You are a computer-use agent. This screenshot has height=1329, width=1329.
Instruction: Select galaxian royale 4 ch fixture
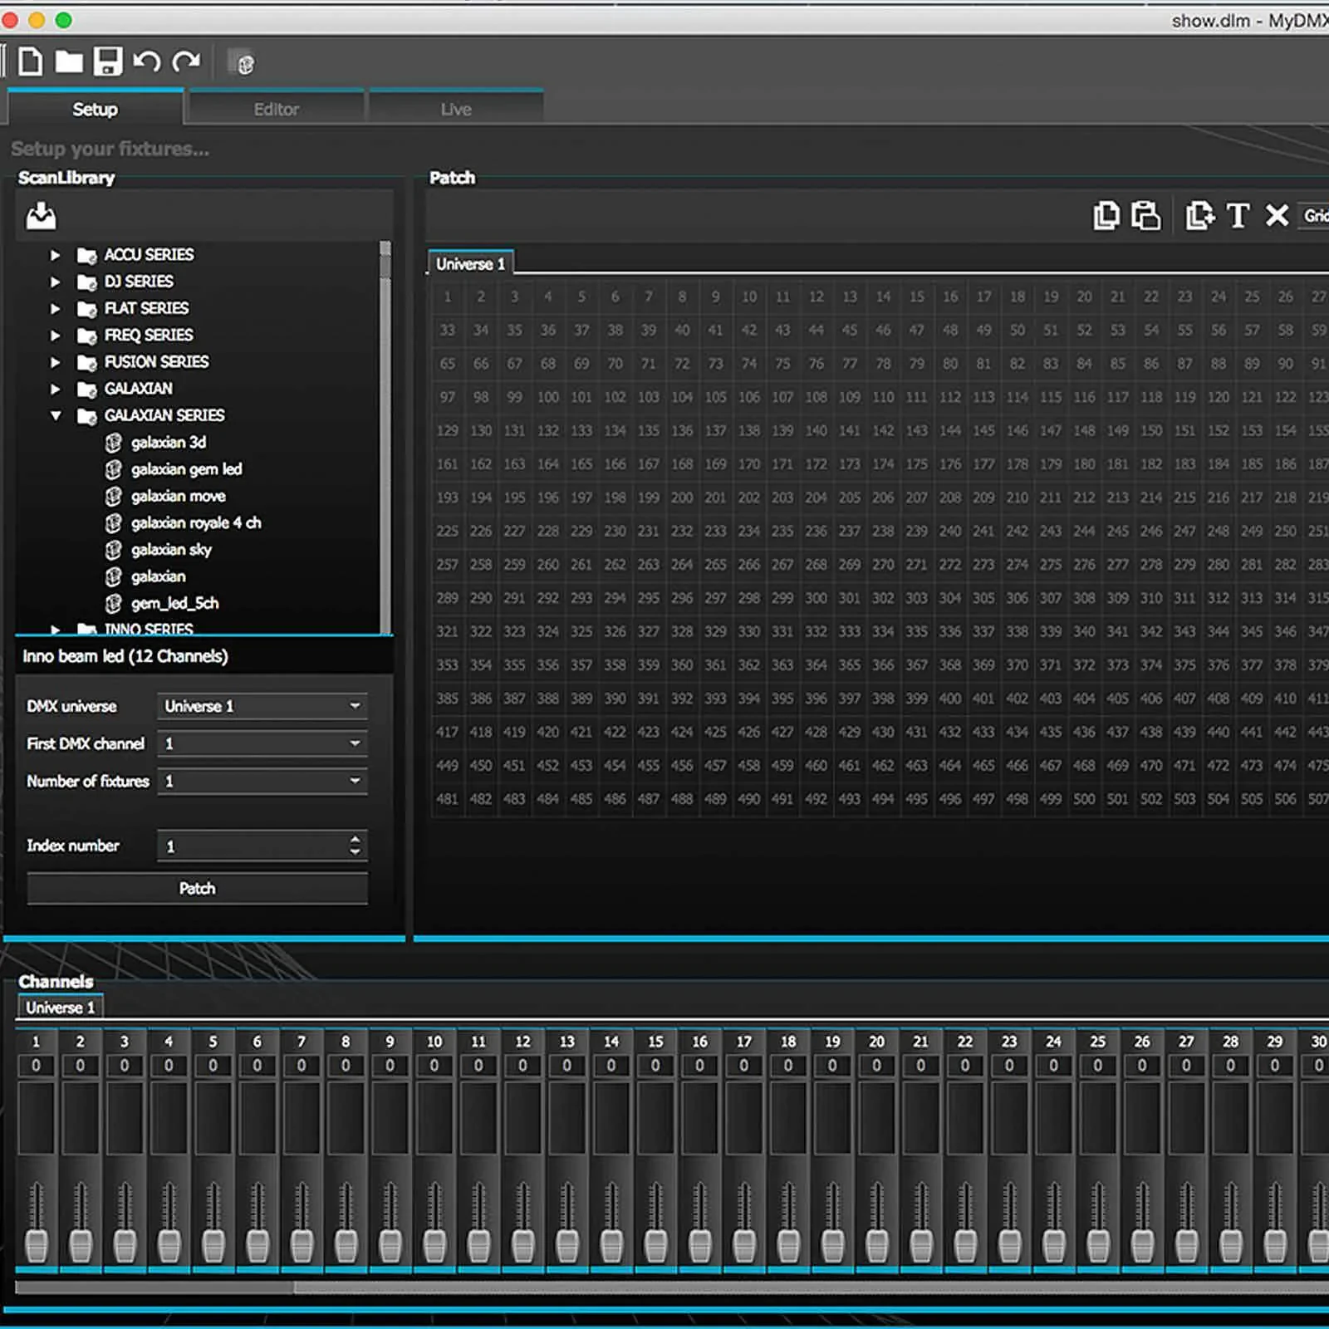(x=195, y=522)
